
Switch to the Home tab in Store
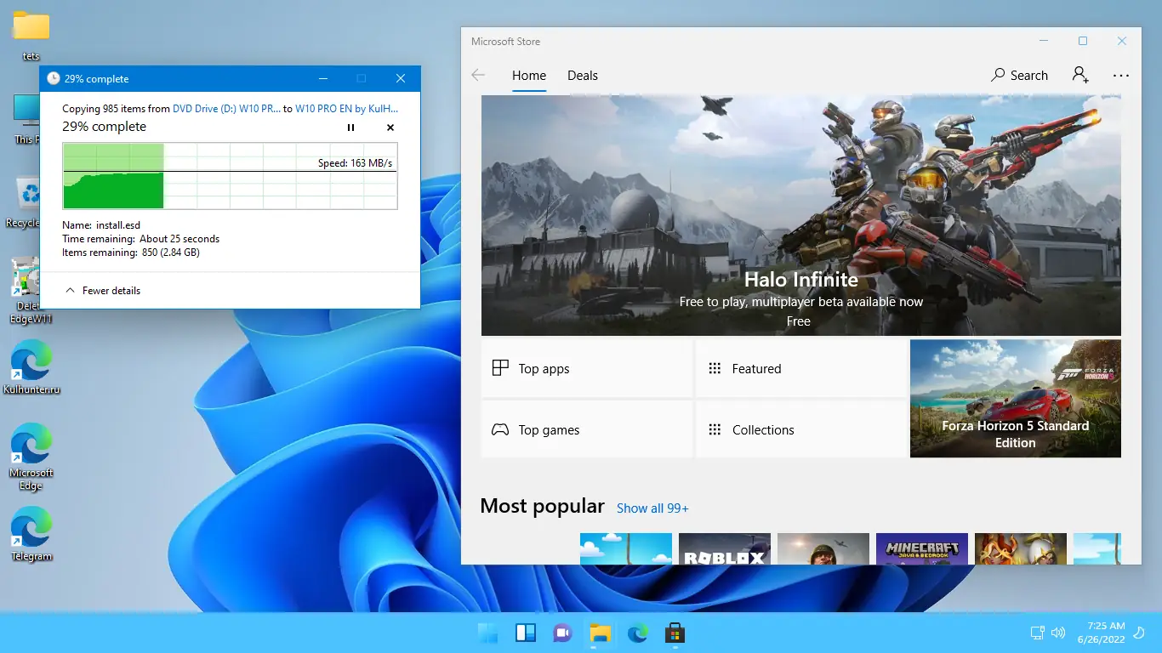(x=529, y=76)
